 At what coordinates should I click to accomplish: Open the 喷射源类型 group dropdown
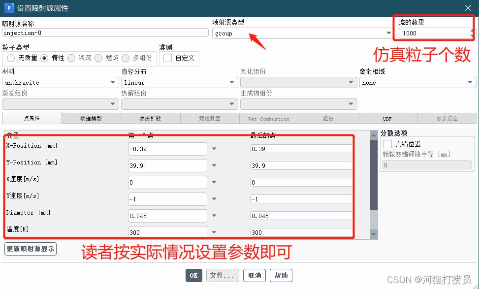pos(303,33)
